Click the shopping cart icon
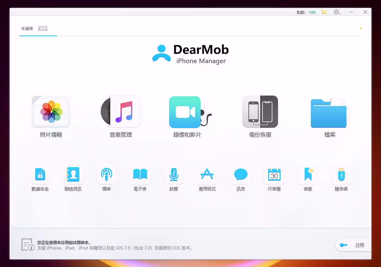Image resolution: width=381 pixels, height=267 pixels. [x=324, y=12]
